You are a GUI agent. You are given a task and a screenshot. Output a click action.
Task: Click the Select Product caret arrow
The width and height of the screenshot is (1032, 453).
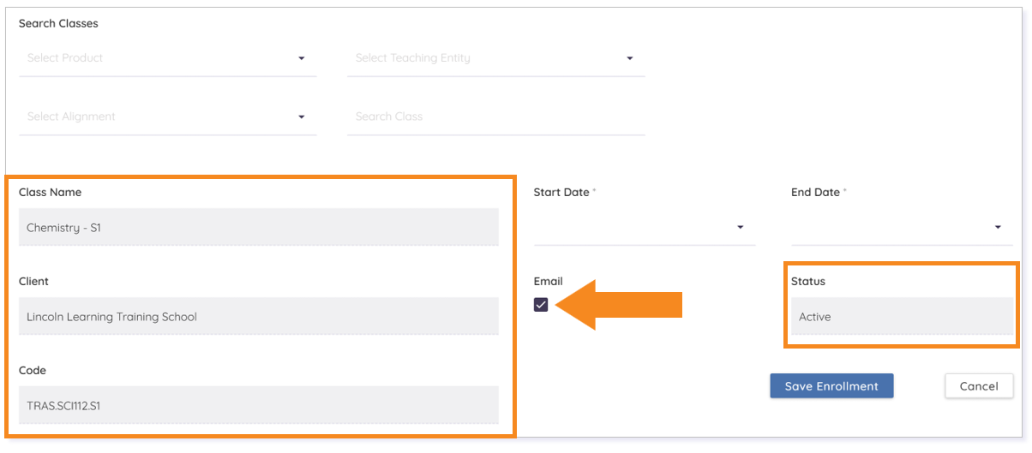301,58
